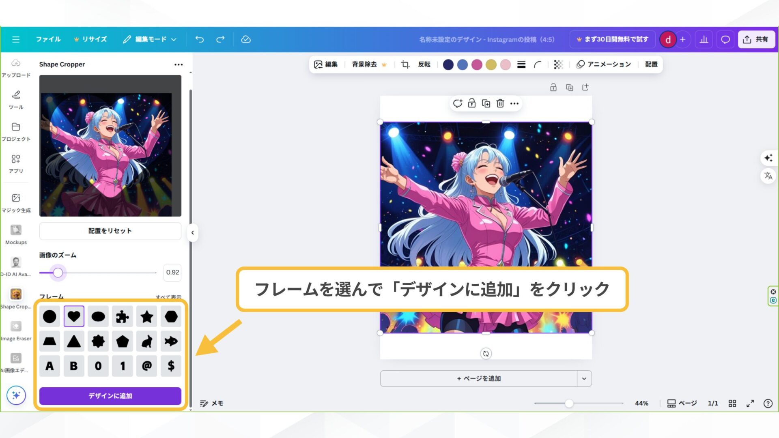Screen dimensions: 779x438
Task: Click the アニメーション icon in the toolbar
Action: pyautogui.click(x=604, y=64)
